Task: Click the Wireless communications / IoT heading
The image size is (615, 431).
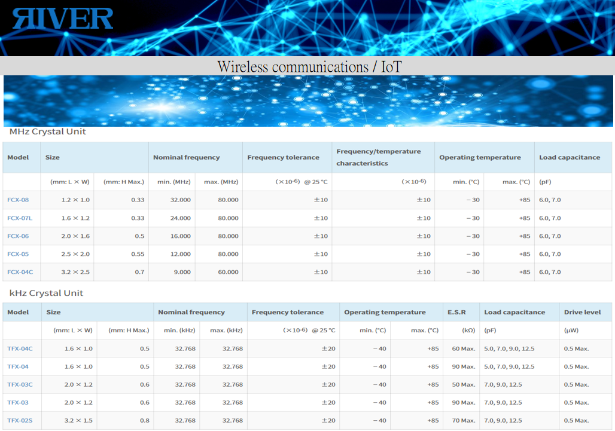Action: click(309, 66)
